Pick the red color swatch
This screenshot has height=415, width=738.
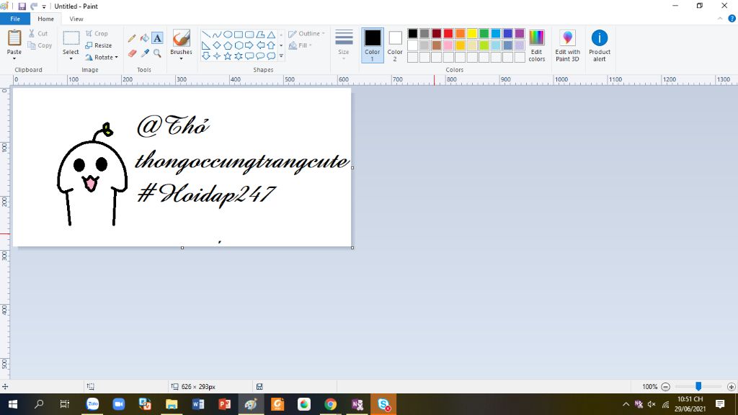coord(448,33)
